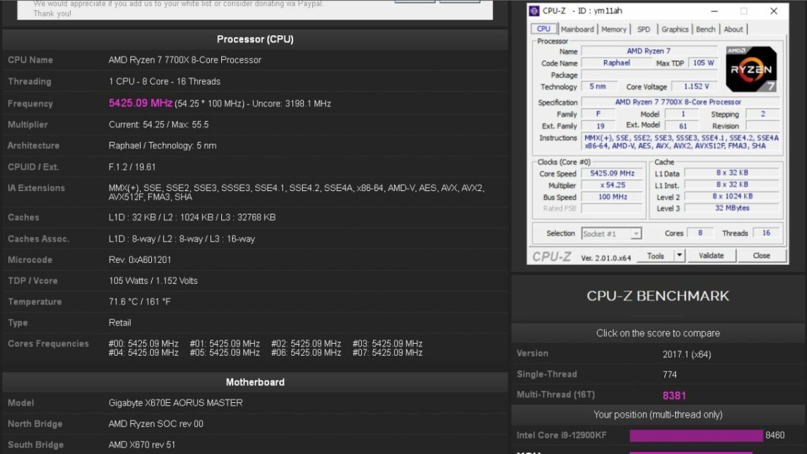The width and height of the screenshot is (807, 454).
Task: Click the Multi-Thread score 8381 to compare
Action: point(674,395)
